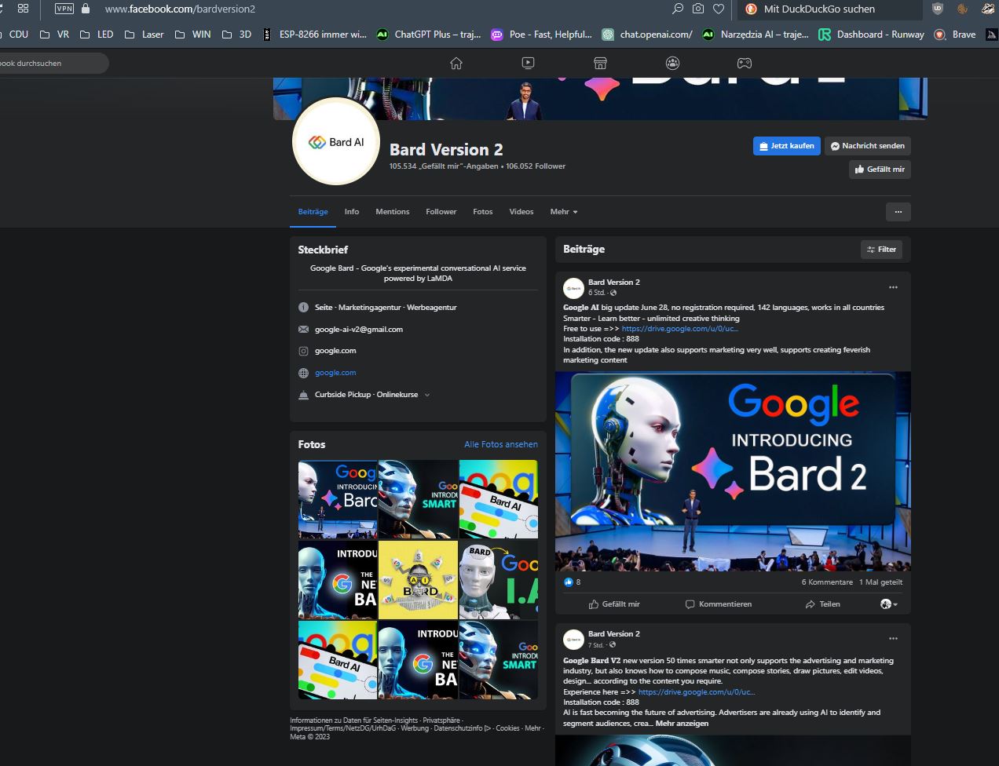
Task: Switch to the Info tab
Action: pyautogui.click(x=352, y=212)
